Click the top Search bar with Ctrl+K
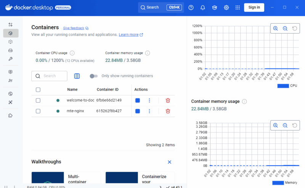 pyautogui.click(x=161, y=8)
